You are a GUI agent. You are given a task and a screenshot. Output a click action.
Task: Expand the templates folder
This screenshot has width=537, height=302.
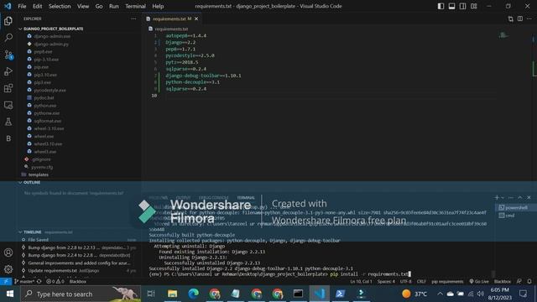tap(38, 174)
